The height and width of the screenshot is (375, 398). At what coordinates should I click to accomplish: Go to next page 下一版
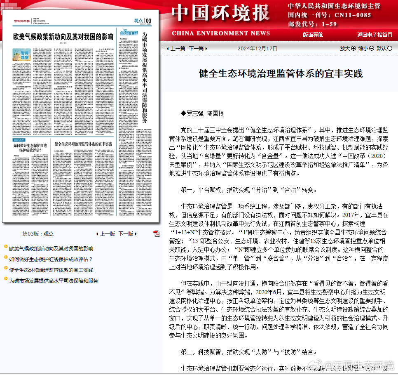[x=126, y=234]
